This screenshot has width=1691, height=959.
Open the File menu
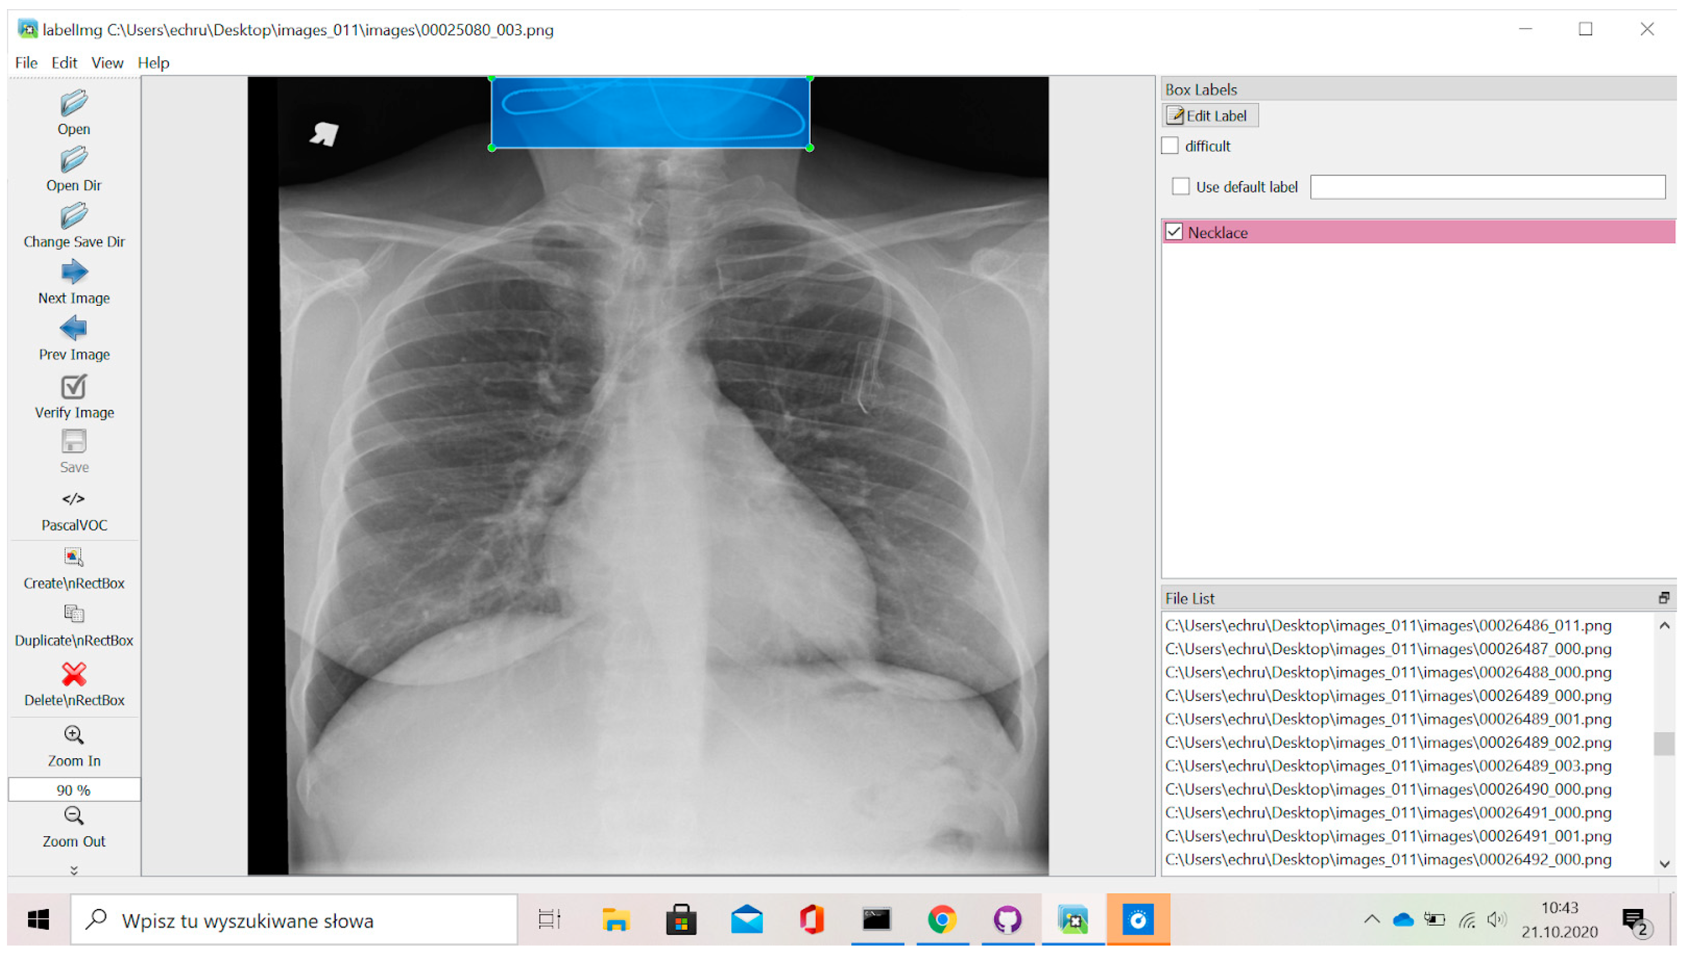26,62
